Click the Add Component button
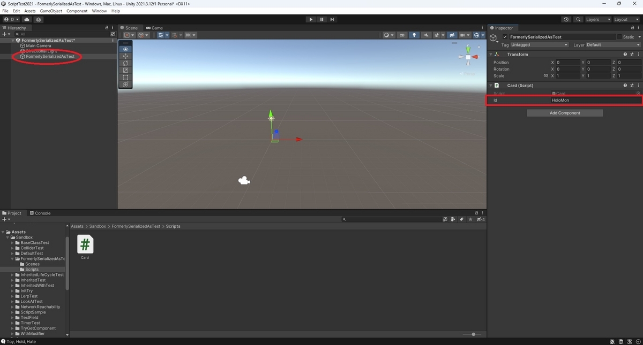Image resolution: width=643 pixels, height=345 pixels. tap(564, 113)
